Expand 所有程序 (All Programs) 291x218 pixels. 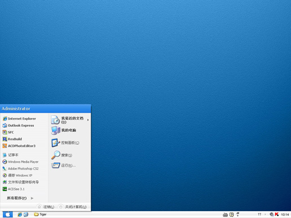[20, 198]
